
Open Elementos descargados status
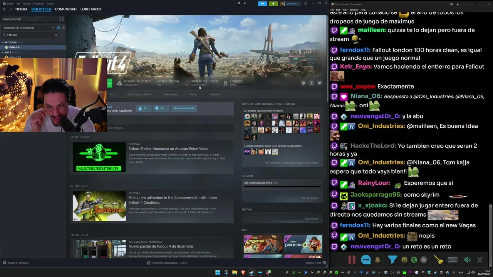click(167, 263)
